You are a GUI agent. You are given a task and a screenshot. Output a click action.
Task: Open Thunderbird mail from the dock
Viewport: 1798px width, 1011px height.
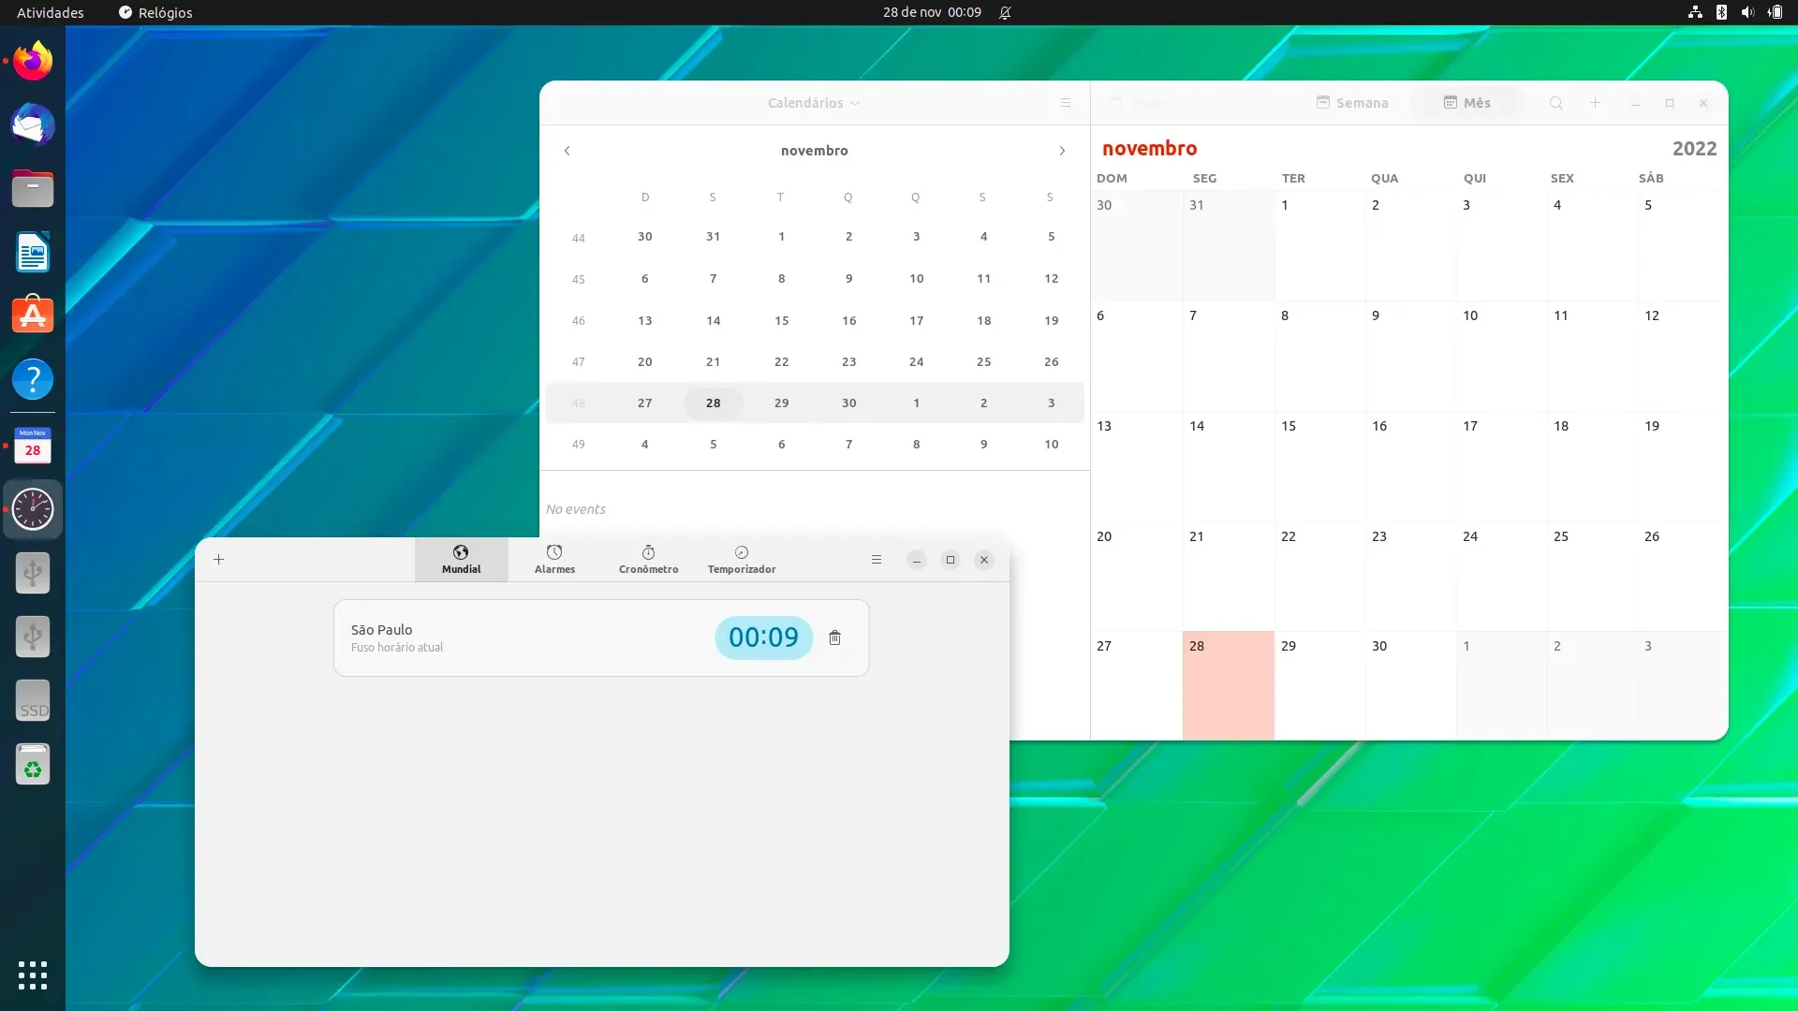[33, 125]
